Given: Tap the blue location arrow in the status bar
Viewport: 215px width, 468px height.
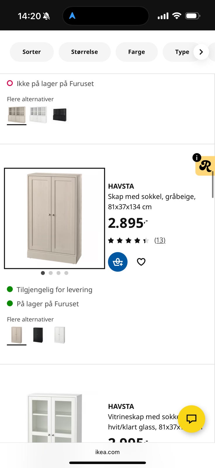Looking at the screenshot, I should tap(72, 16).
